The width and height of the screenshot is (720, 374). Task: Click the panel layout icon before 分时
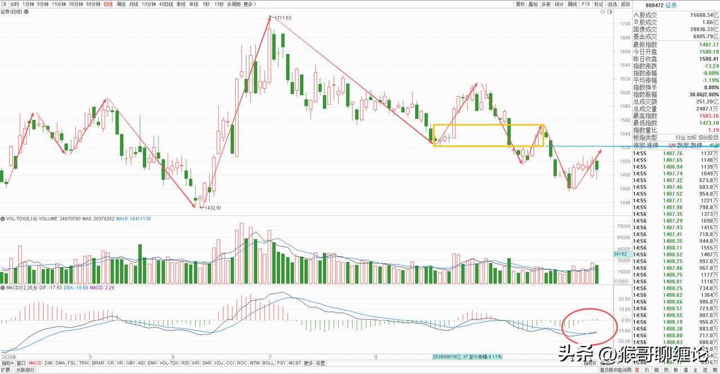tap(4, 4)
